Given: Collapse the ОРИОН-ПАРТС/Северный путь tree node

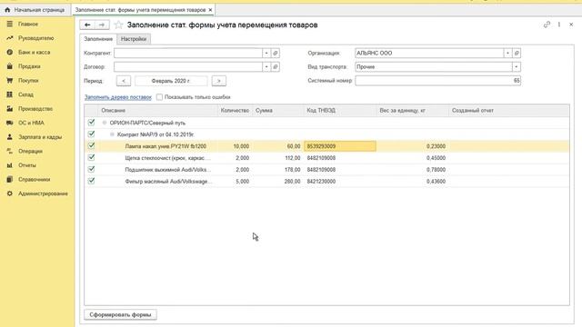Looking at the screenshot, I should click(x=105, y=123).
